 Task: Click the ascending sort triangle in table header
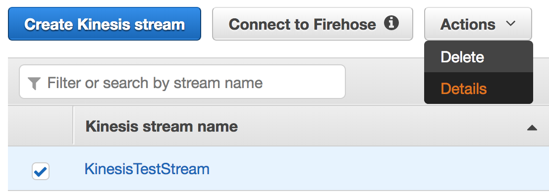(532, 128)
